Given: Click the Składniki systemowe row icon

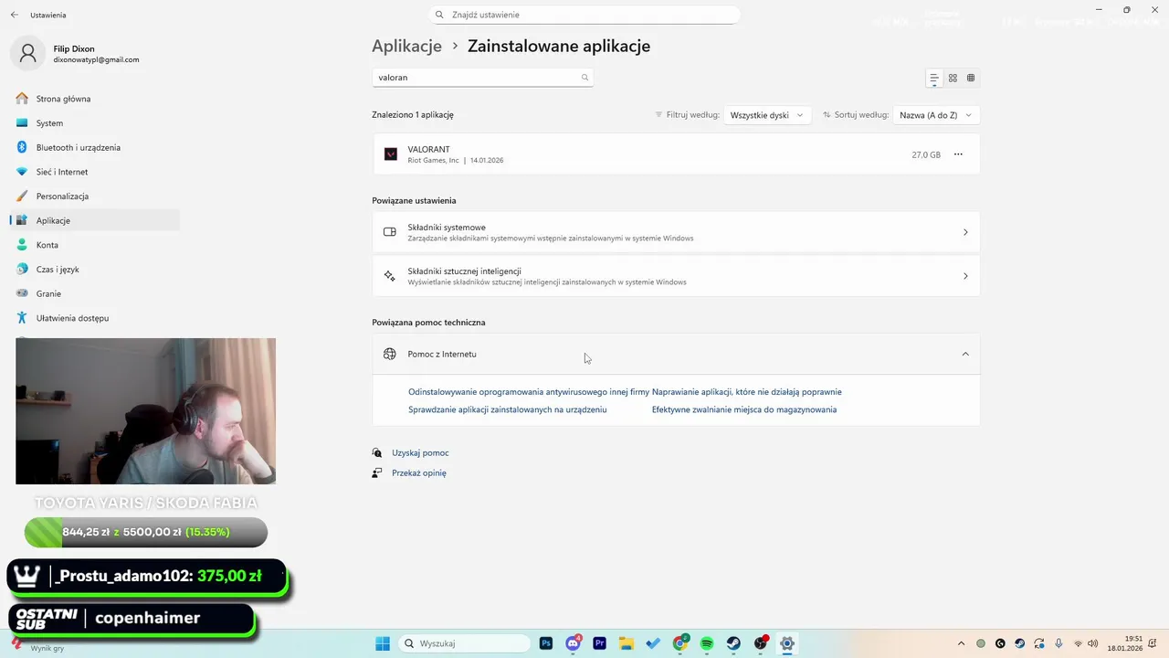Looking at the screenshot, I should [x=390, y=232].
